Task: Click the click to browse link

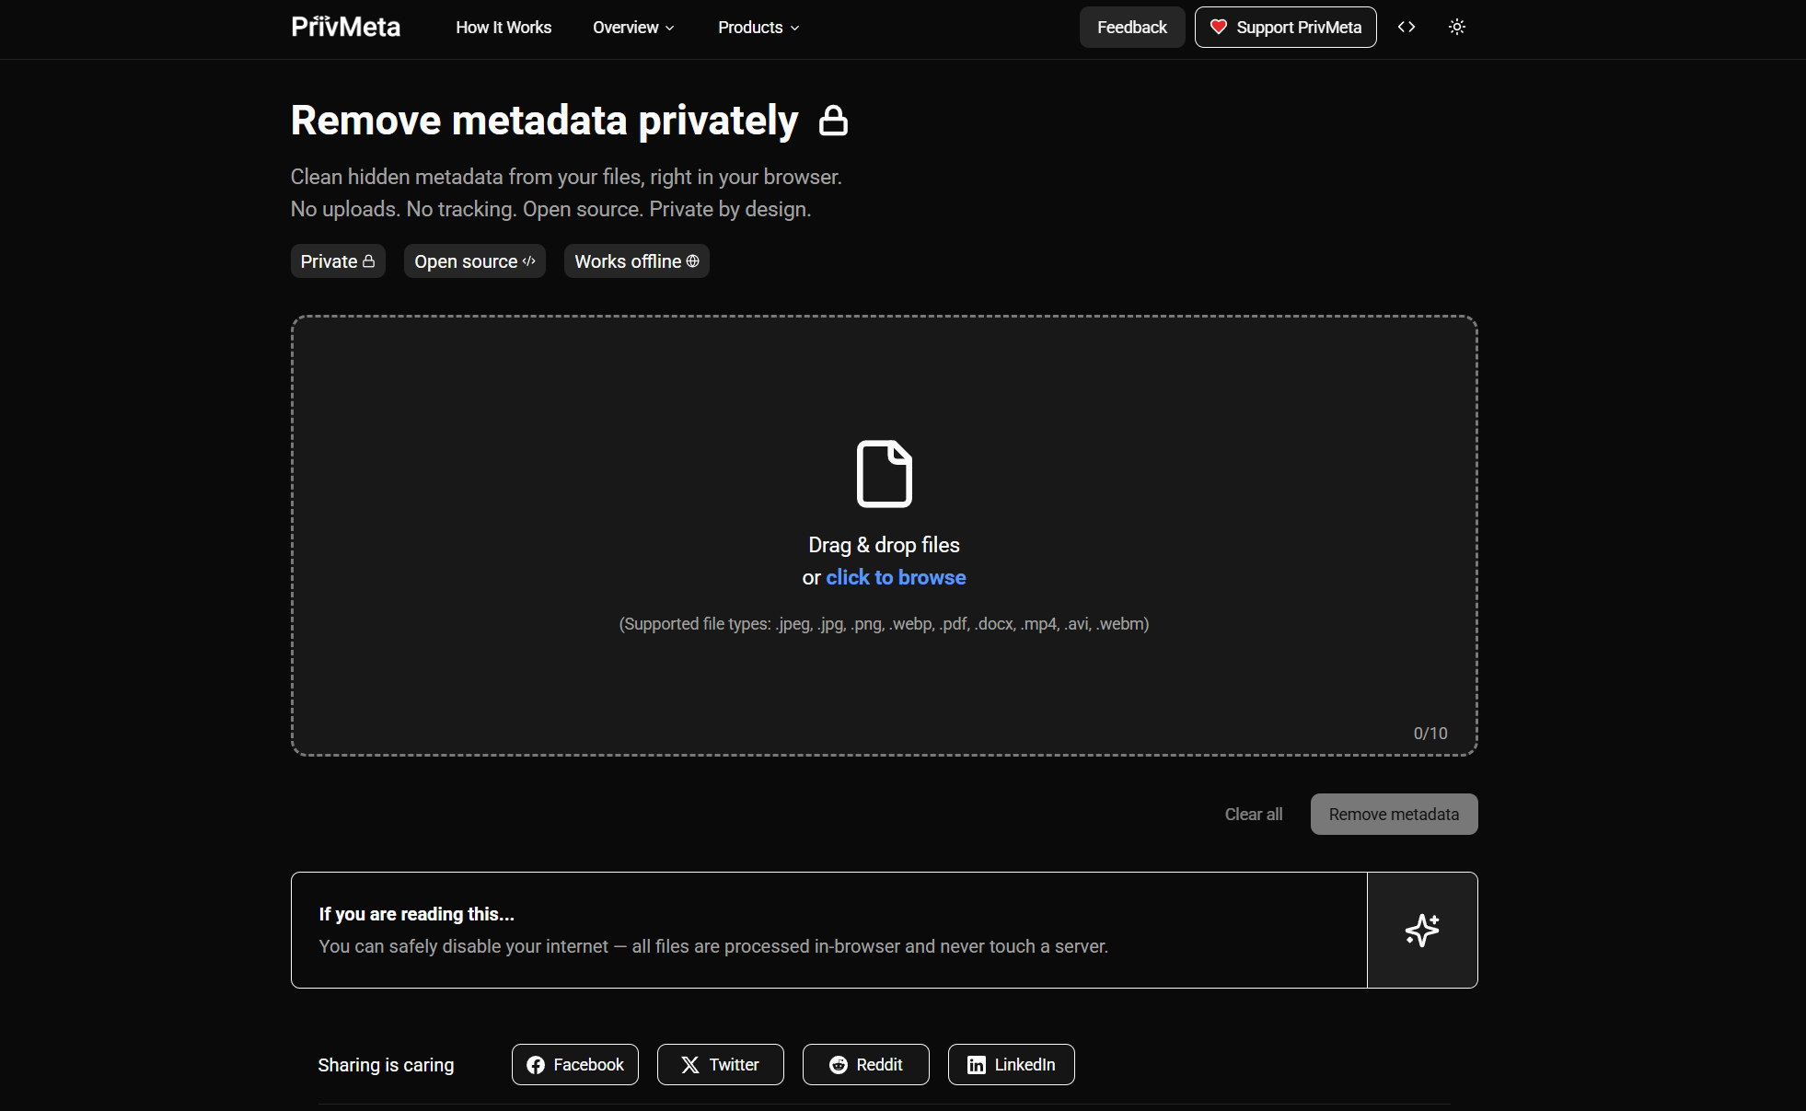Action: 896,577
